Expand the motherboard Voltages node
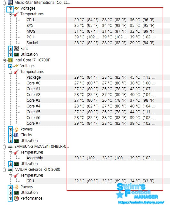The width and height of the screenshot is (170, 206). (x=10, y=9)
